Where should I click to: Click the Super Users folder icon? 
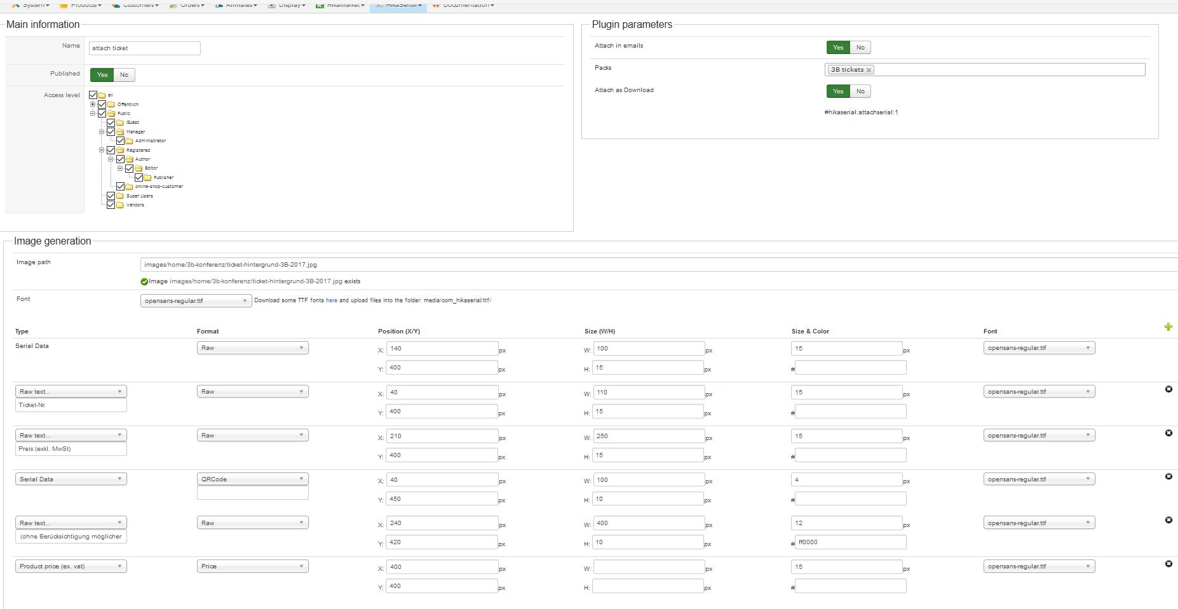(x=120, y=196)
